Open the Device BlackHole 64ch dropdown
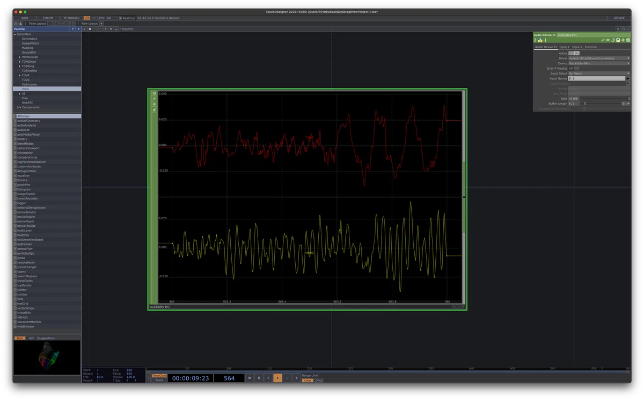 pyautogui.click(x=599, y=63)
